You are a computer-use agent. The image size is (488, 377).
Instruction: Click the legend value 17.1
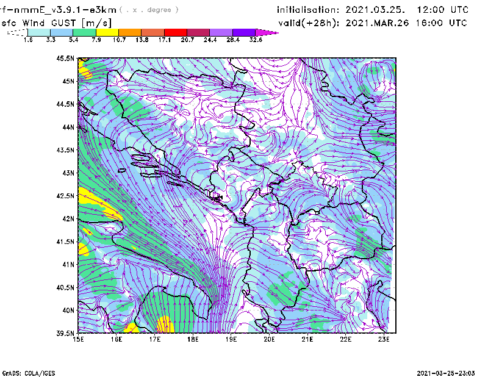pyautogui.click(x=165, y=40)
